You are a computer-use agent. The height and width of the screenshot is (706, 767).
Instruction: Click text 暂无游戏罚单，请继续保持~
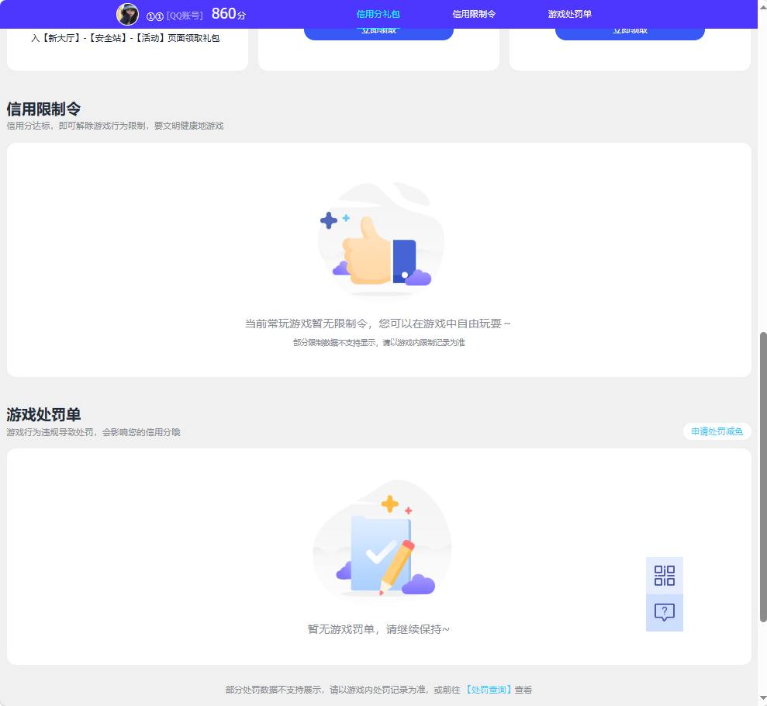tap(378, 629)
